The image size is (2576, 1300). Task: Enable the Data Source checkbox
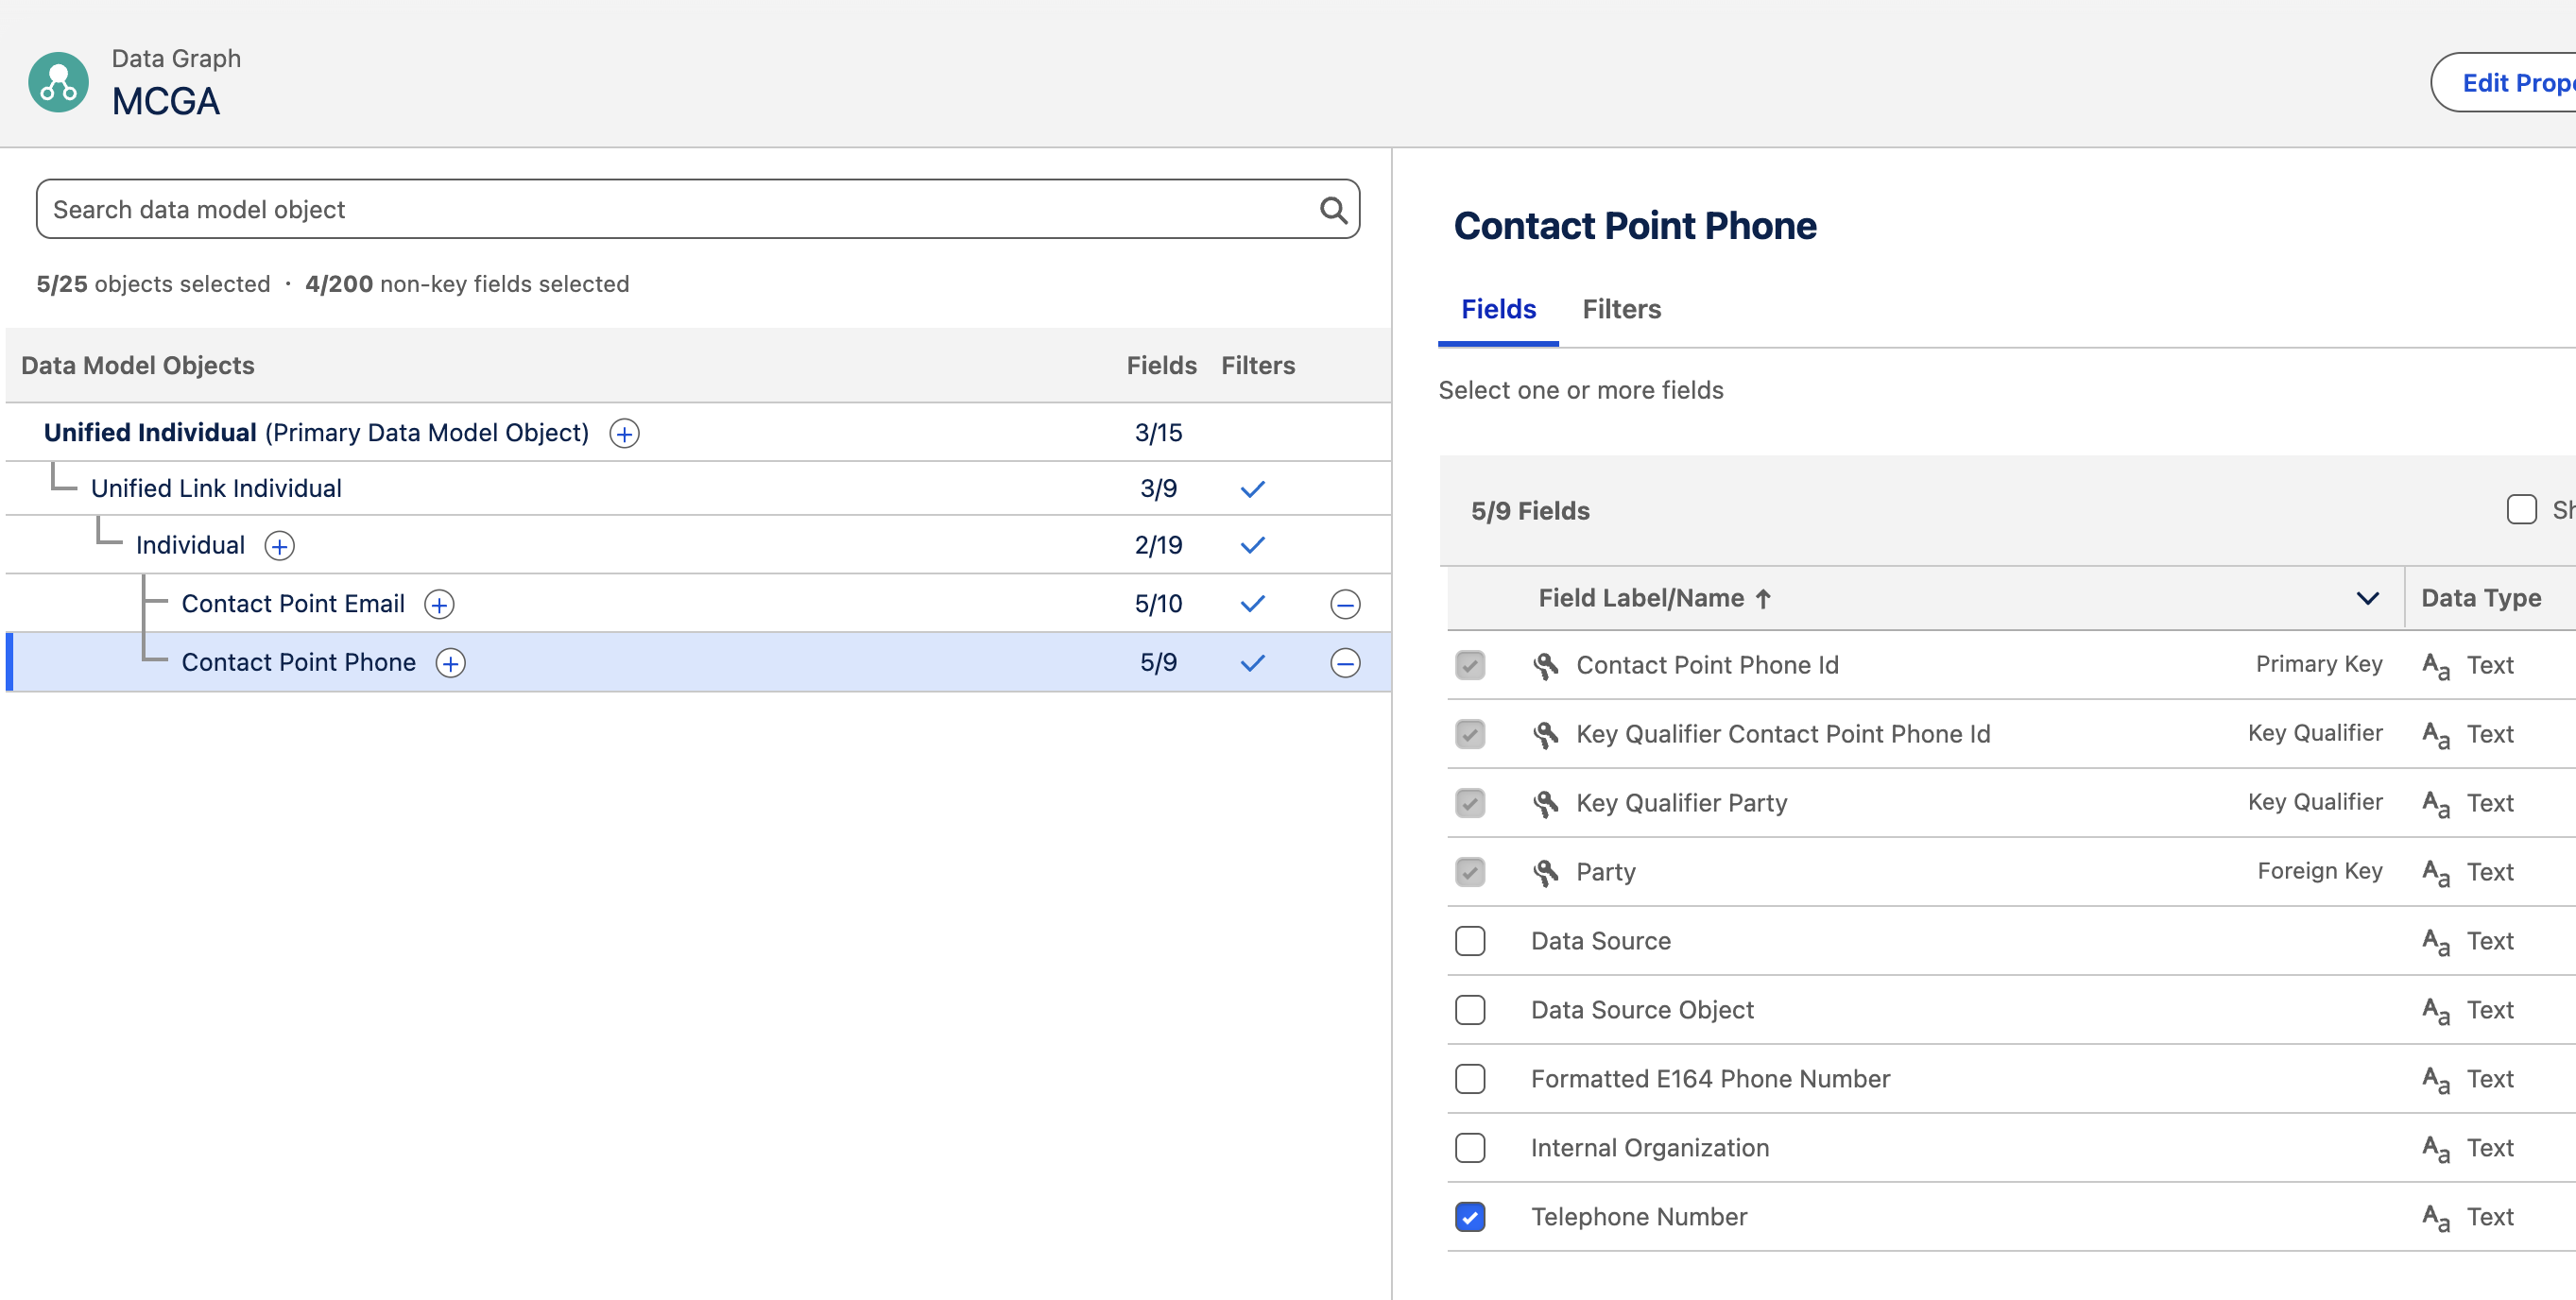pos(1470,940)
